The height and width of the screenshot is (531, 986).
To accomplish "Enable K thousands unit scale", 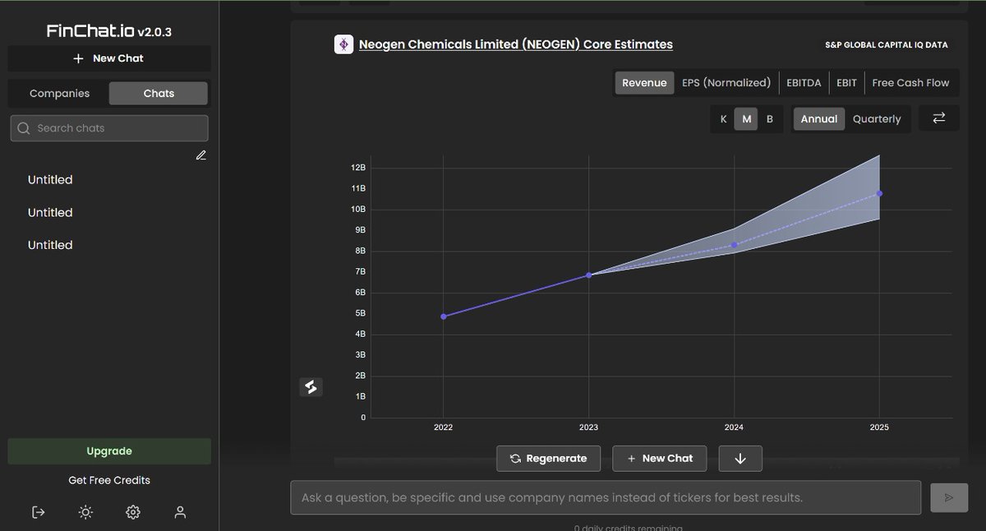I will click(x=724, y=118).
